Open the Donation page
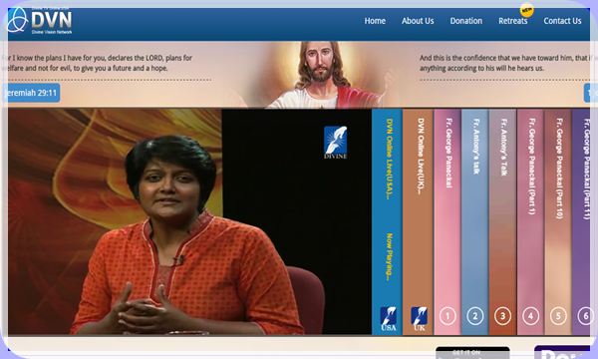598x359 pixels. coord(466,21)
